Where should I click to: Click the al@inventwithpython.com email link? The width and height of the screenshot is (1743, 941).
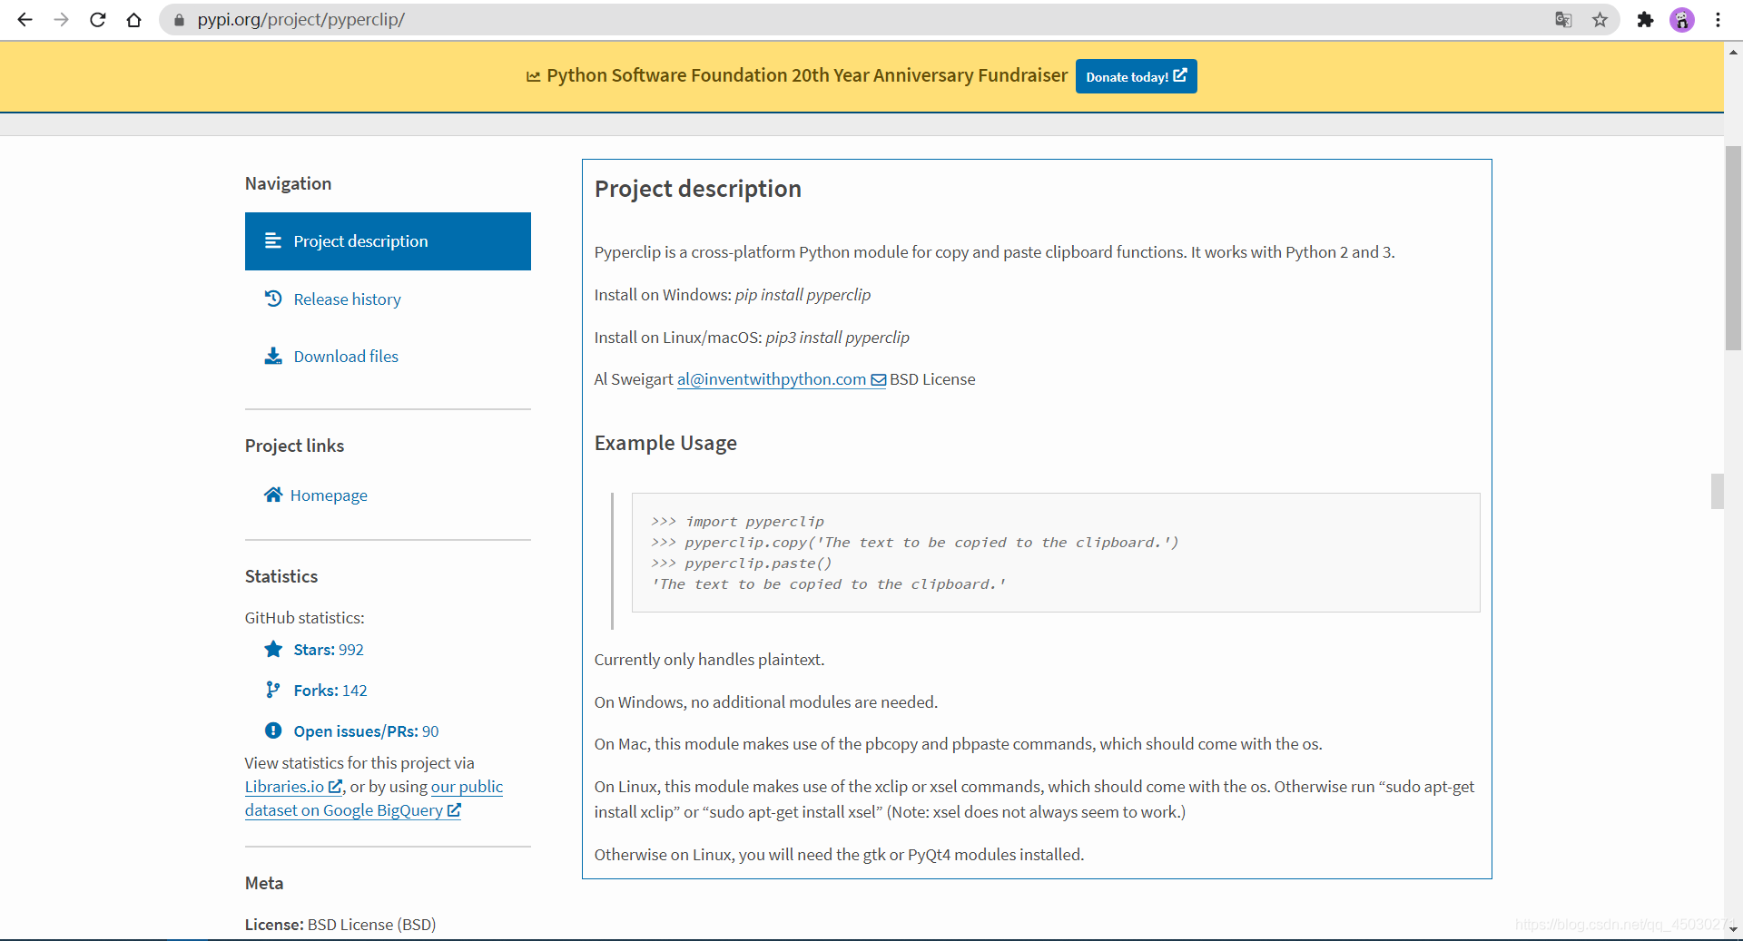coord(771,379)
